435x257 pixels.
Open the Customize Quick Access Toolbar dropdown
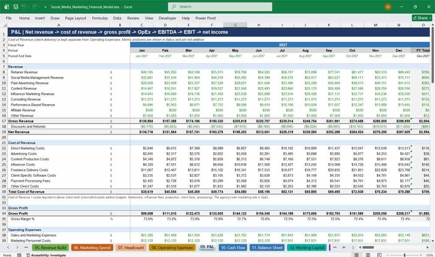(45, 7)
